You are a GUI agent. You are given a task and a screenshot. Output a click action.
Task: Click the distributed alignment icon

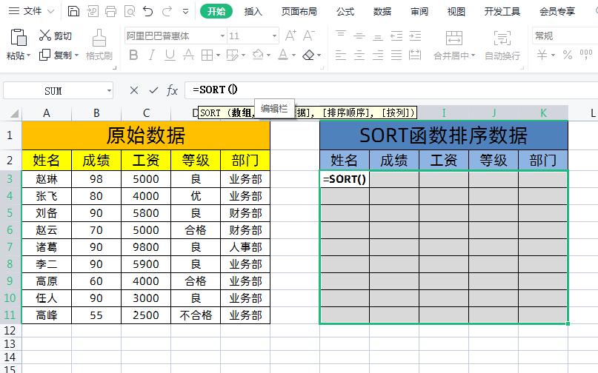point(415,56)
